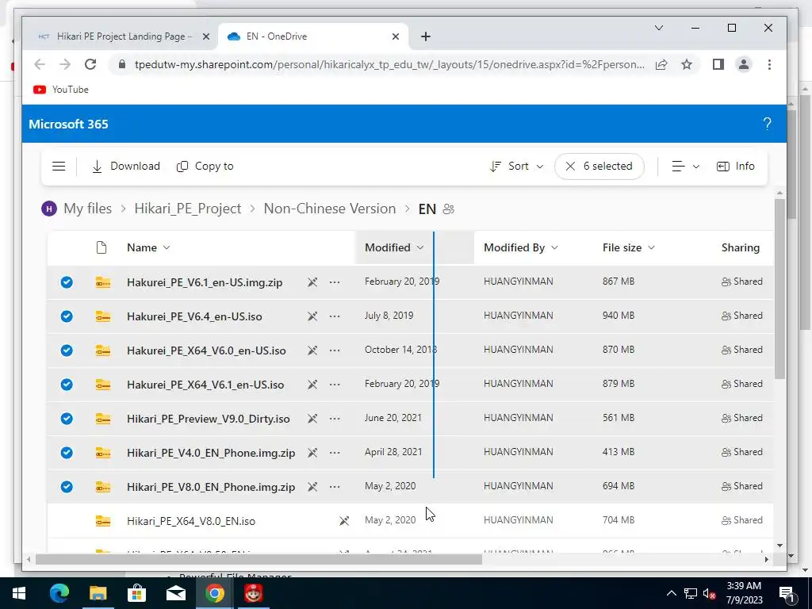Open more actions for Hikari_PE_V4.0_EN_Phone.img.zip

tap(335, 453)
